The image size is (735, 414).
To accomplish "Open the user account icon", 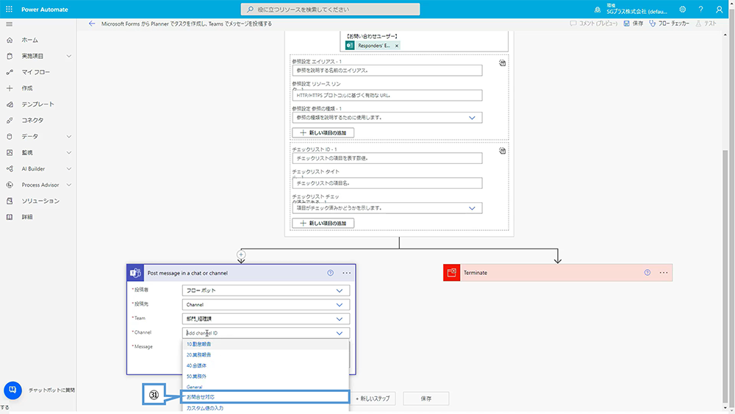I will [x=719, y=10].
